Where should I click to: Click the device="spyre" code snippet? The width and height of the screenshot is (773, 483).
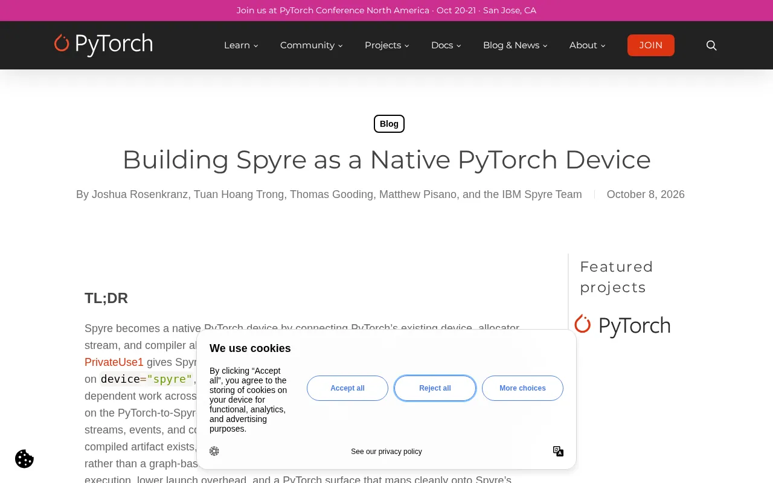146,379
